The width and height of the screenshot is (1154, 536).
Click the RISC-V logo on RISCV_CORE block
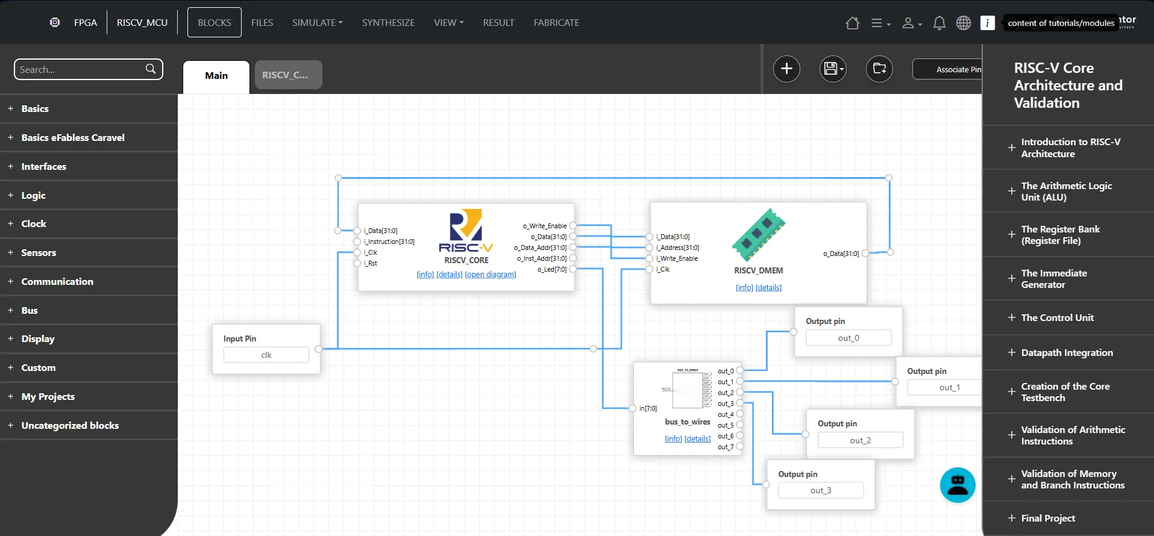coord(466,231)
